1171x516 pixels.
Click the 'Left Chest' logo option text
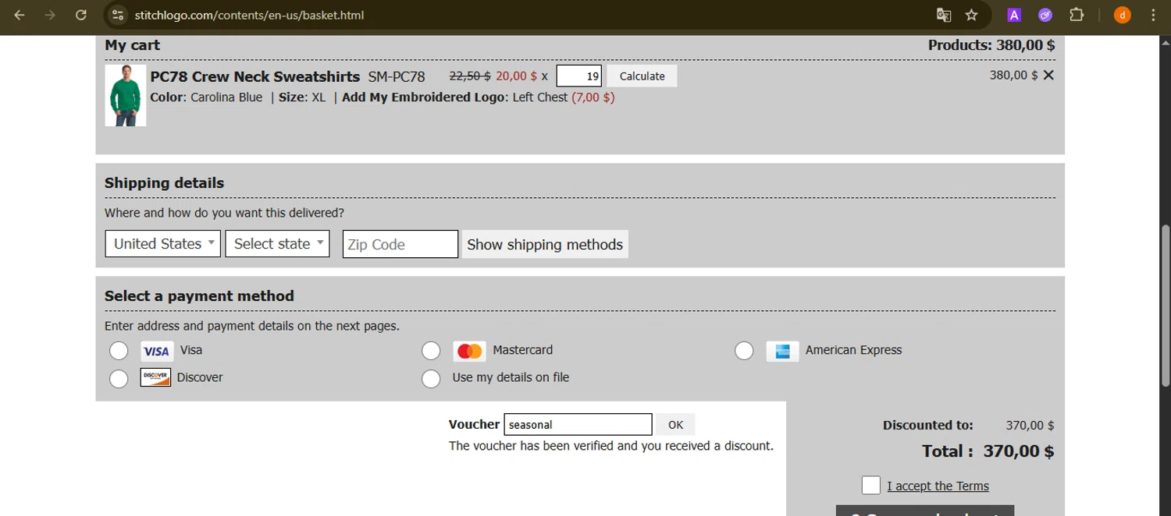tap(540, 97)
